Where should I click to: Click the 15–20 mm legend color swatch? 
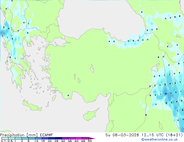[x=45, y=138]
